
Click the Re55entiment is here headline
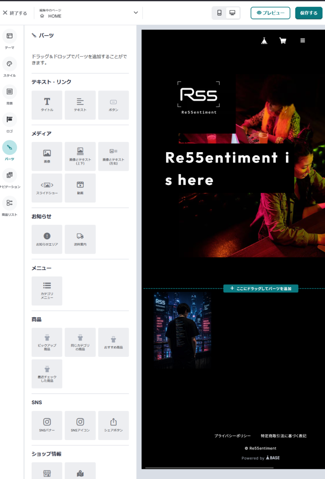[x=227, y=169]
